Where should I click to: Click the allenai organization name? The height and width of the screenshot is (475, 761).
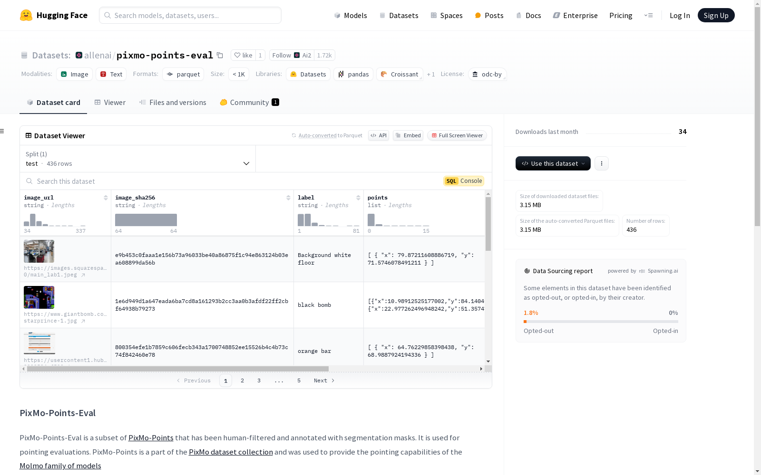(98, 55)
